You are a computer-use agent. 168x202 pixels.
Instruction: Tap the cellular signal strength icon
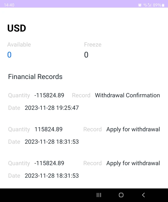pos(150,5)
